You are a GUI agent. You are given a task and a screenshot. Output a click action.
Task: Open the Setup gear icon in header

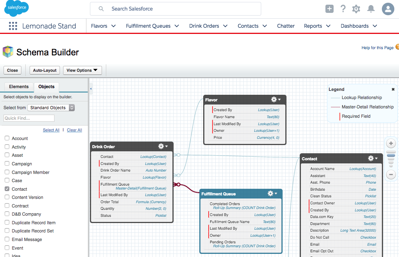tap(356, 9)
